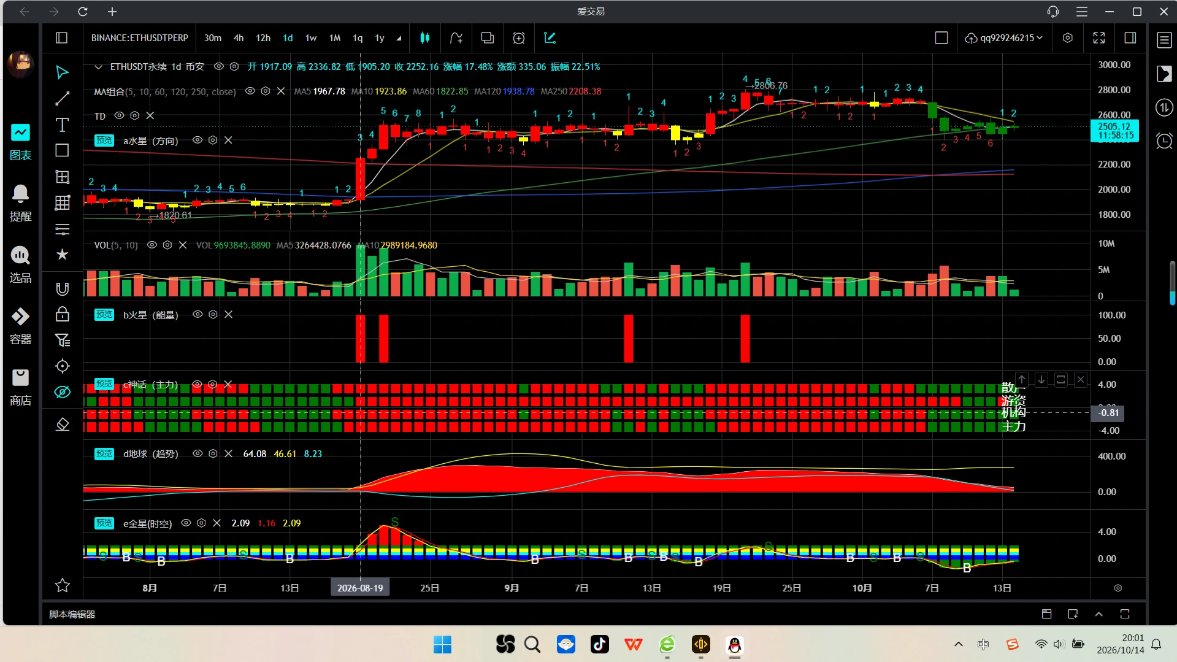The width and height of the screenshot is (1177, 662).
Task: Open the Windows Start menu
Action: (442, 645)
